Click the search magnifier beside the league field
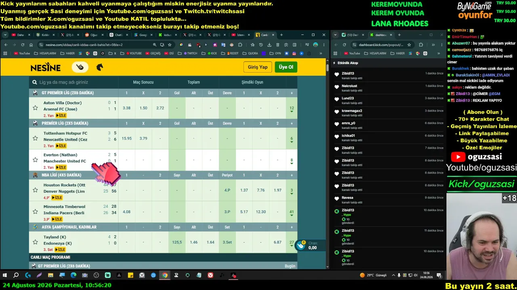The width and height of the screenshot is (517, 290). click(35, 82)
